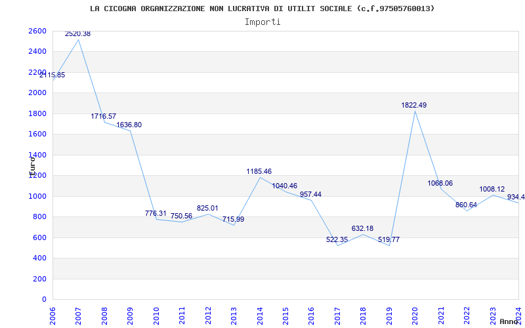Select the 776.31 data label
The height and width of the screenshot is (328, 525).
pyautogui.click(x=156, y=213)
